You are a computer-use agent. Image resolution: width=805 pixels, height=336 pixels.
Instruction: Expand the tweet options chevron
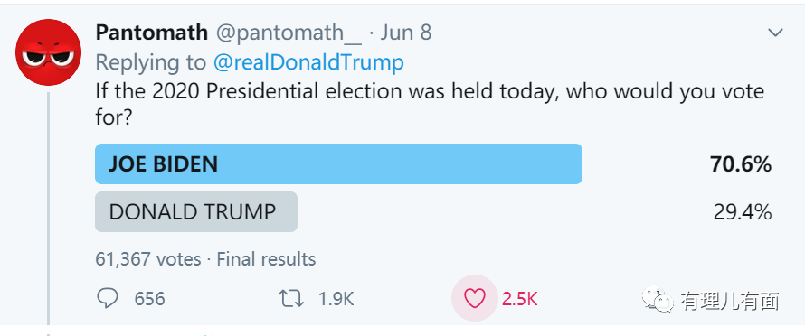pyautogui.click(x=775, y=33)
